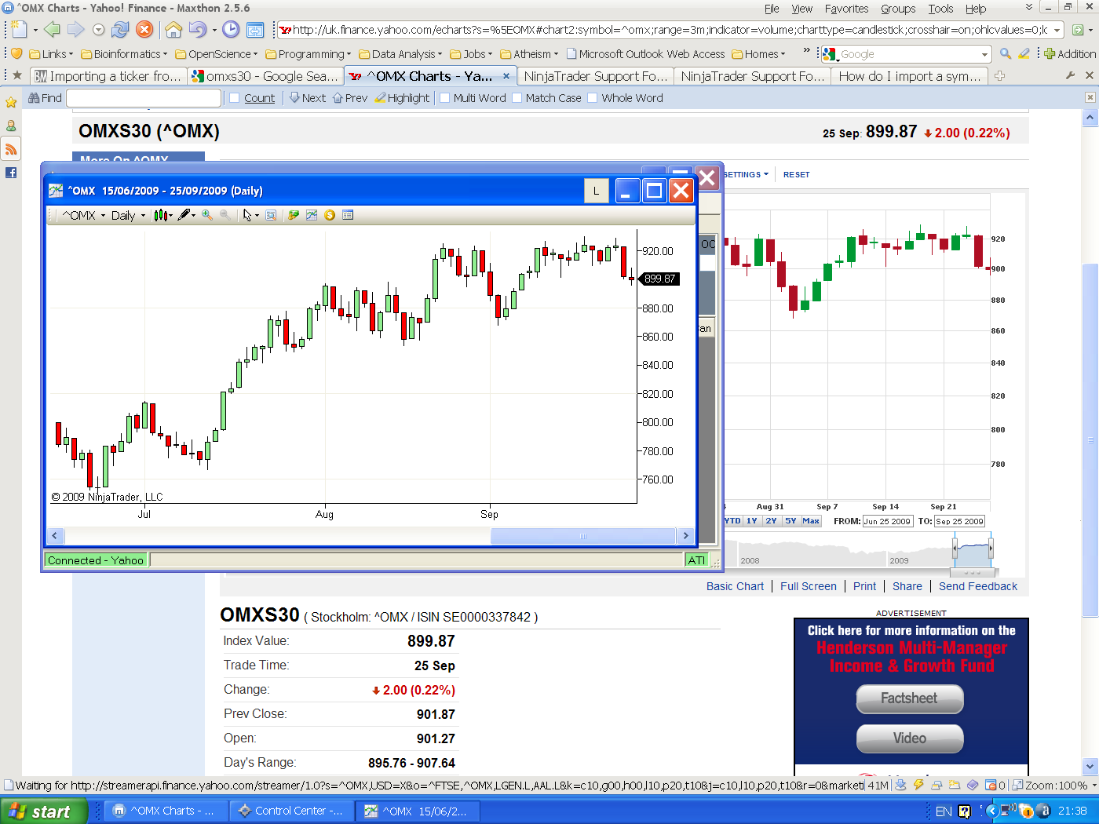Expand the Yahoo chart SETTINGS dropdown
This screenshot has width=1099, height=824.
tap(746, 174)
